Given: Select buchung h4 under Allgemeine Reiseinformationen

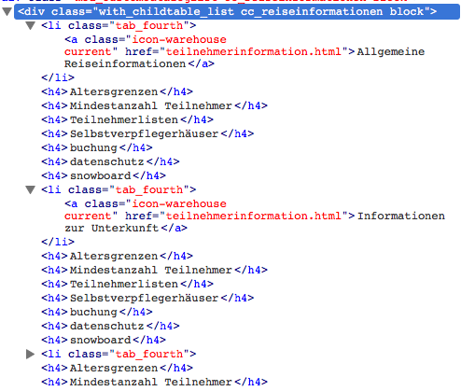Looking at the screenshot, I should point(97,147).
